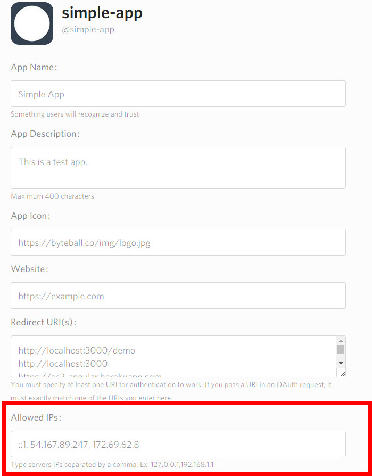
Task: Grab the App Description resize handle
Action: 342,185
